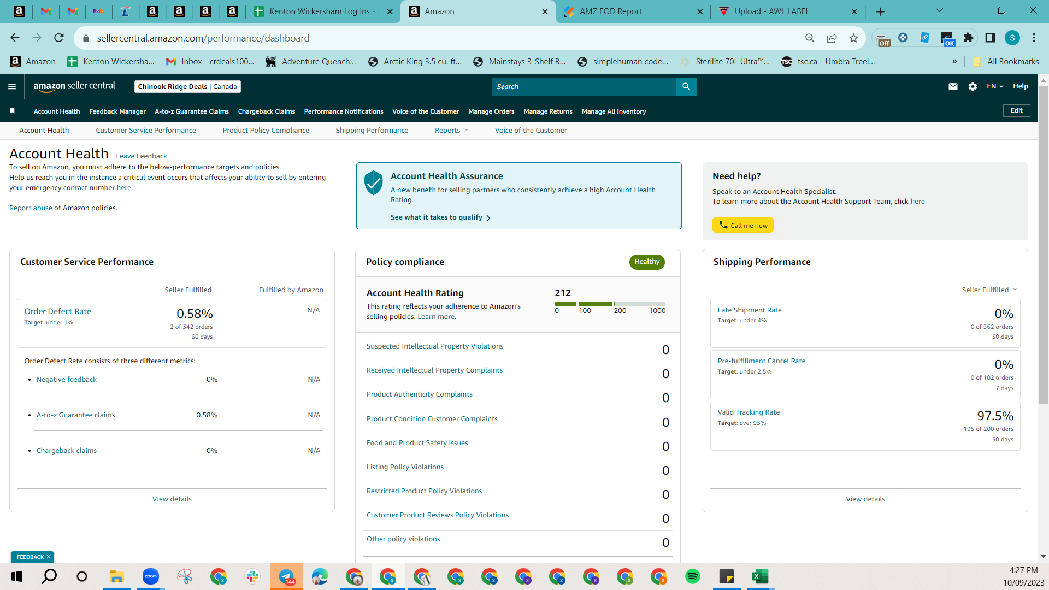Click the magnifier search button in Seller Central
The image size is (1049, 590).
(686, 86)
